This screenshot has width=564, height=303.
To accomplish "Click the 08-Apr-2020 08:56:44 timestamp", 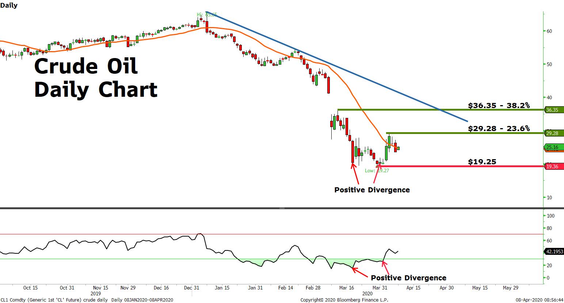I will coord(539,300).
